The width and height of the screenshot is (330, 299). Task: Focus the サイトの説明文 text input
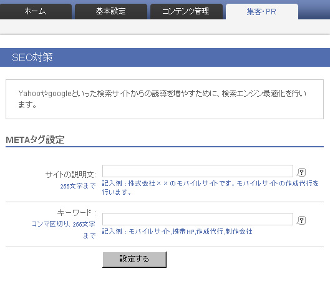click(x=198, y=171)
